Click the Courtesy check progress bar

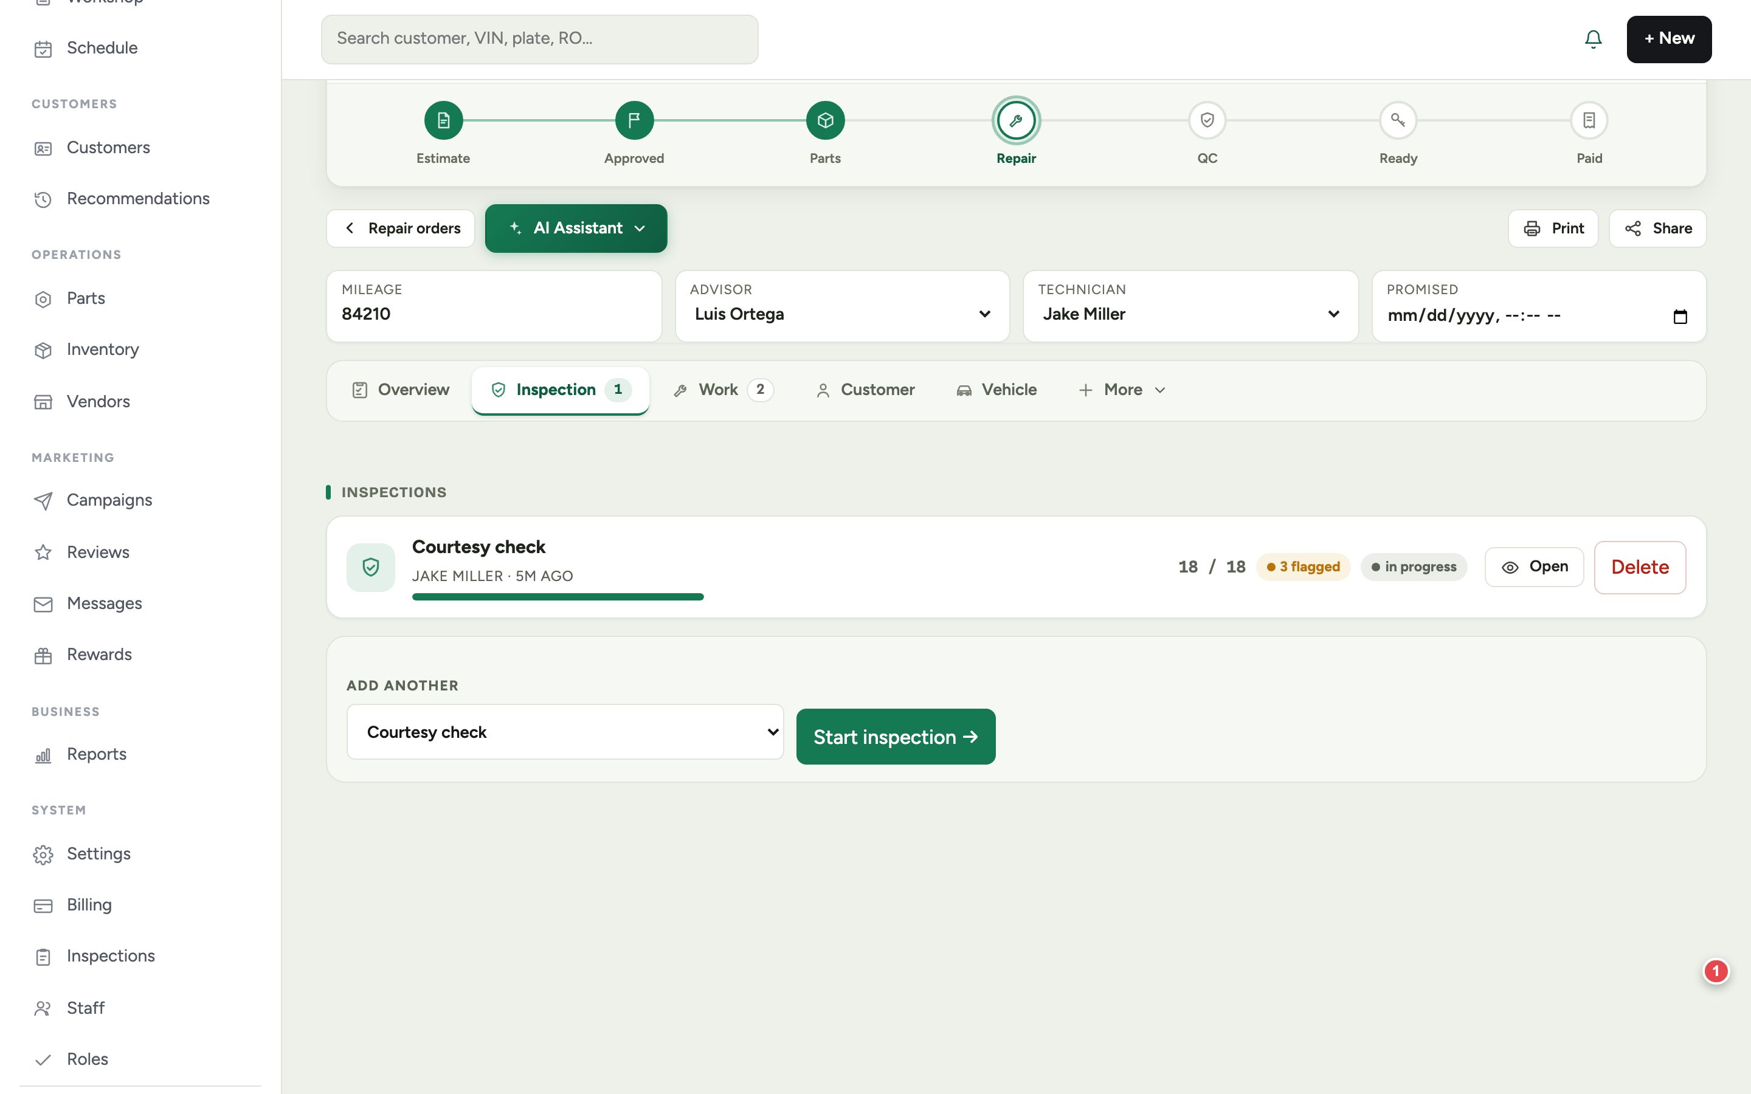[558, 597]
